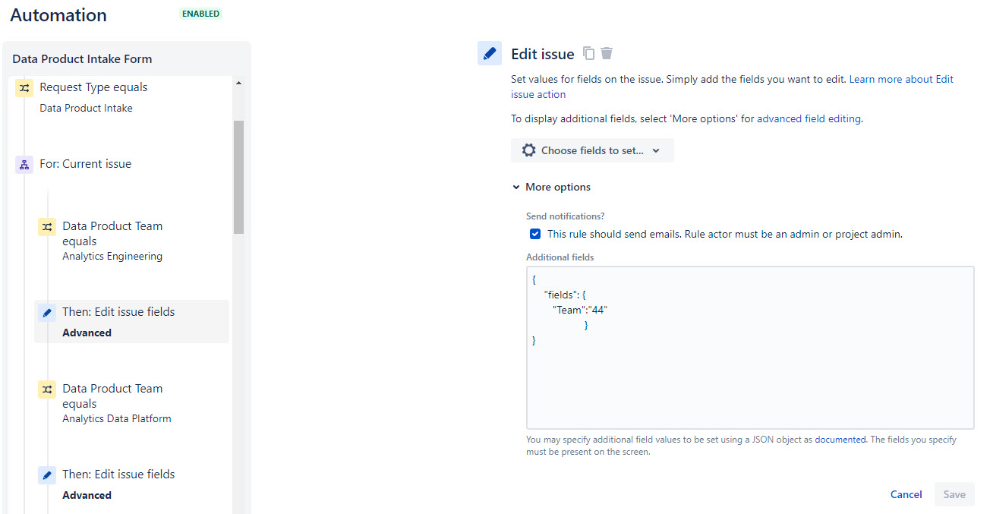This screenshot has height=514, width=990.
Task: Click Analytics Data Platform condition shuffle icon
Action: (x=47, y=389)
